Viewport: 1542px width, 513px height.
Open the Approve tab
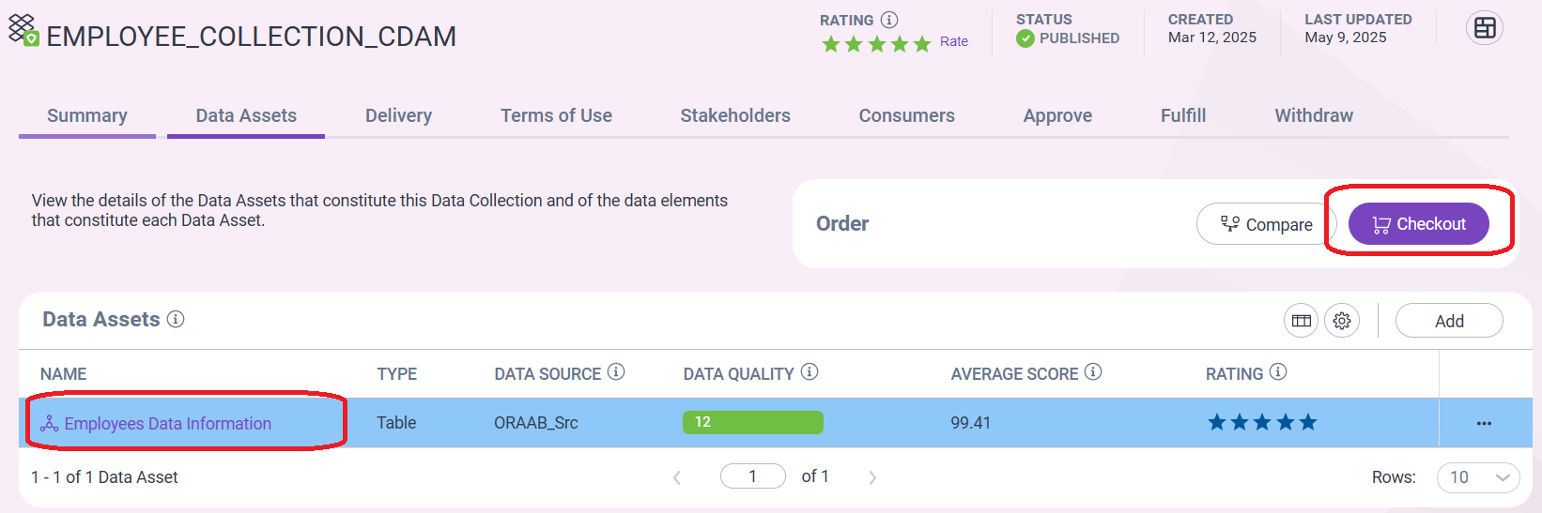tap(1057, 115)
